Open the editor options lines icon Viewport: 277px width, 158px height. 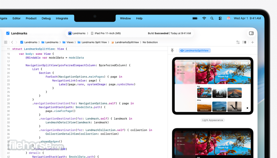tap(244, 42)
